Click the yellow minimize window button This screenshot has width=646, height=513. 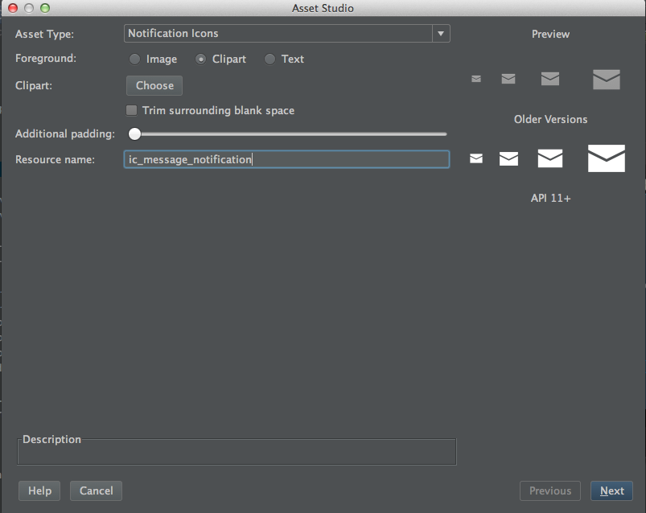tap(29, 8)
